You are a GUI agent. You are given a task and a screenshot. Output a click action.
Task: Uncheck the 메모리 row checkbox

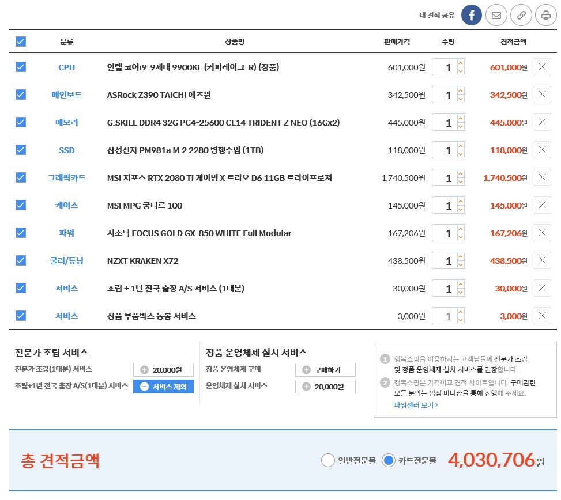coord(21,122)
